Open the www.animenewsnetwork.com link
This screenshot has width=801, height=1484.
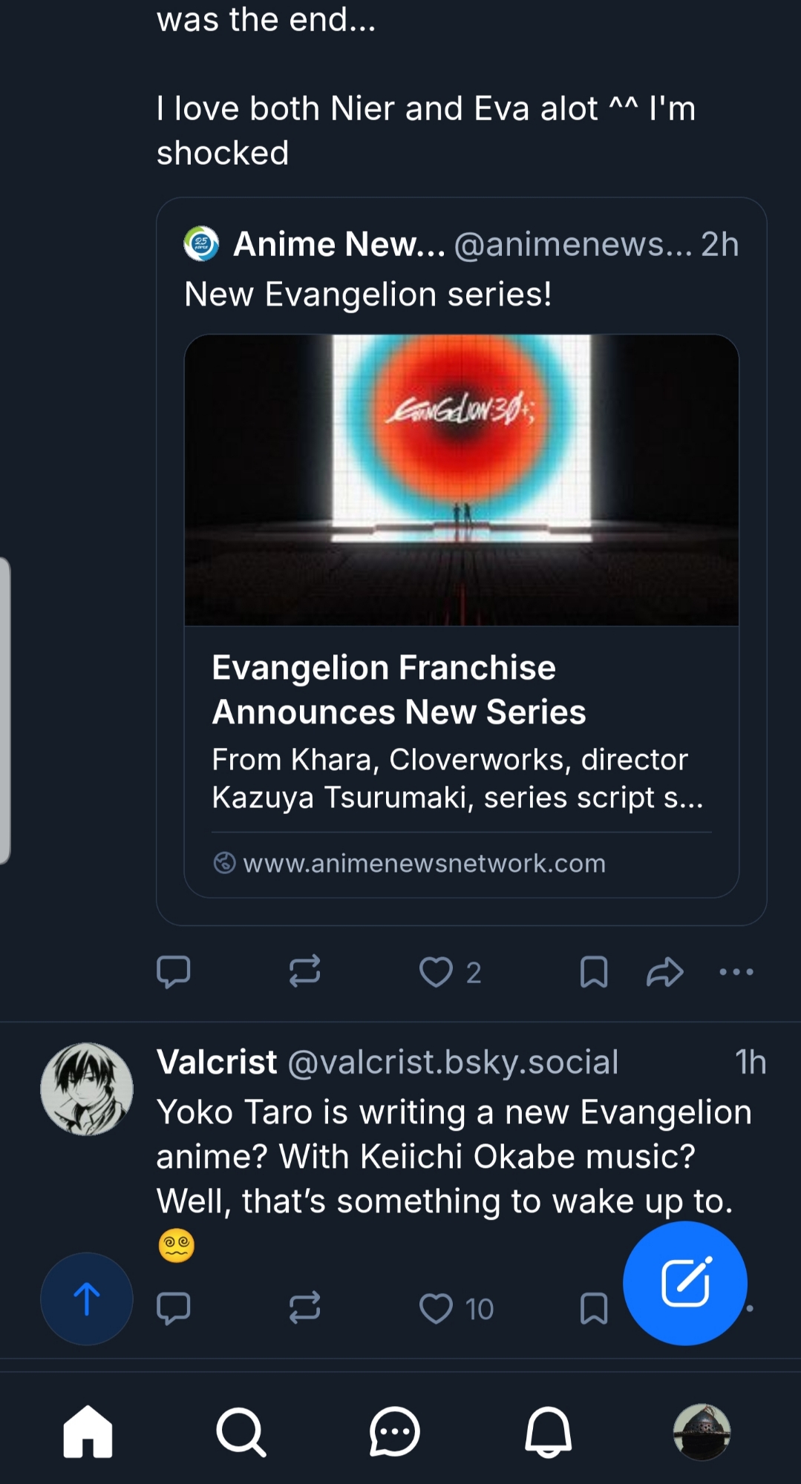[x=424, y=864]
